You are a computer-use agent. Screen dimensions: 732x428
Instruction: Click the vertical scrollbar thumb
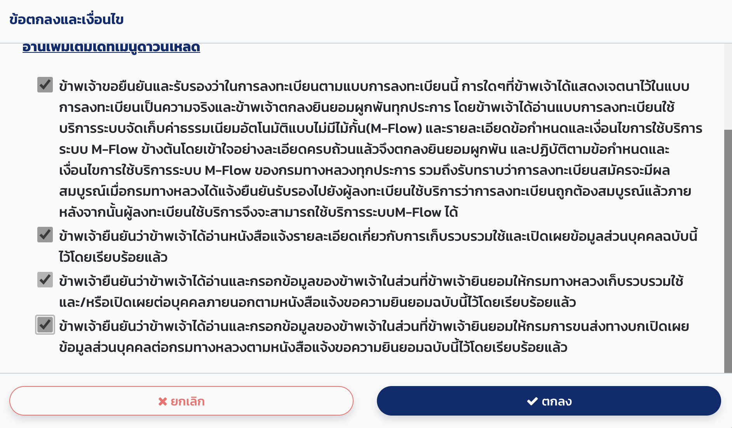[x=728, y=249]
